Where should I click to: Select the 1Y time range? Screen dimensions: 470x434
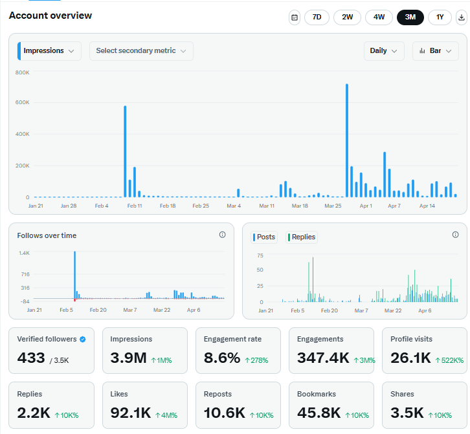coord(440,17)
